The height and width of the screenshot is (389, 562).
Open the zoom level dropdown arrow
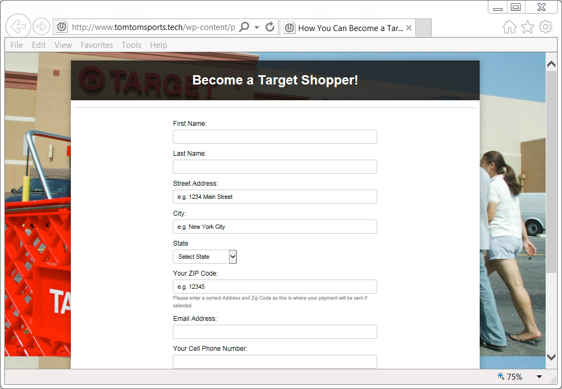[539, 377]
